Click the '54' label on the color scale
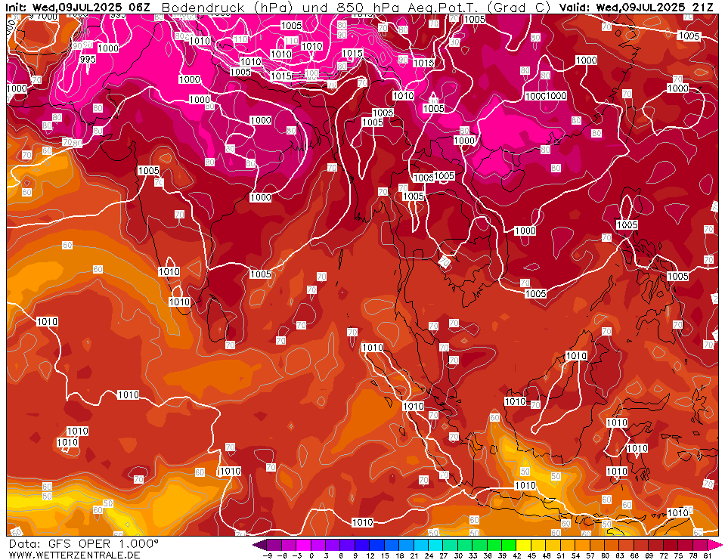The height and width of the screenshot is (560, 725). [x=575, y=555]
